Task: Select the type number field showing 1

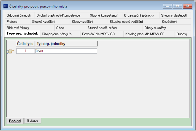Action: pyautogui.click(x=26, y=51)
